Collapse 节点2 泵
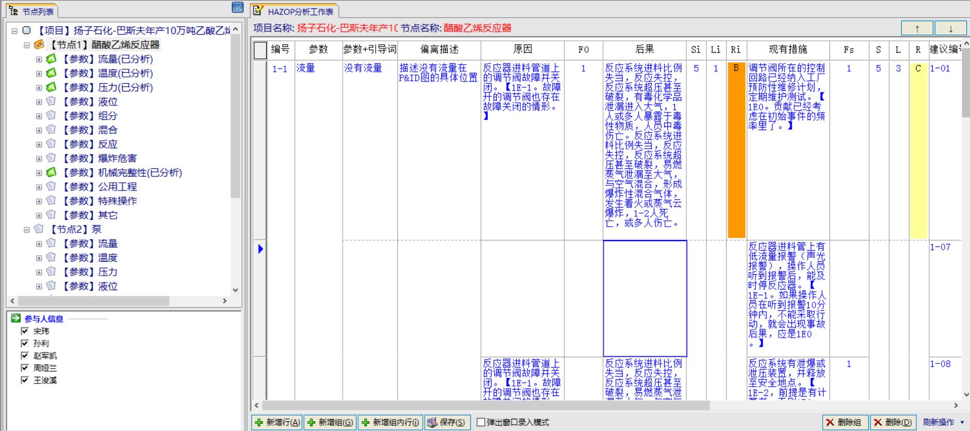This screenshot has height=431, width=970. click(x=27, y=230)
